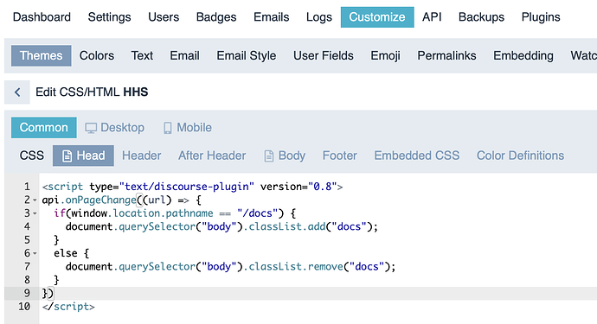The image size is (597, 324).
Task: Click the Desktop monitor icon
Action: (x=91, y=128)
